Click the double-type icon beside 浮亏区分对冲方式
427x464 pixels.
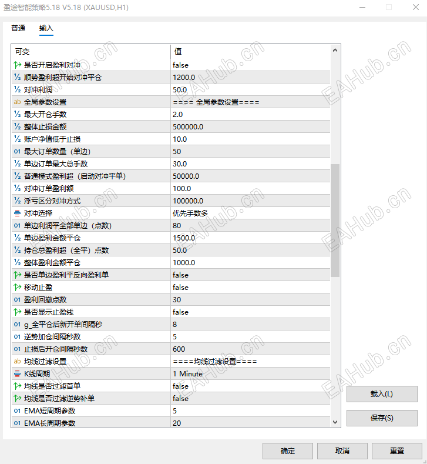pyautogui.click(x=18, y=201)
